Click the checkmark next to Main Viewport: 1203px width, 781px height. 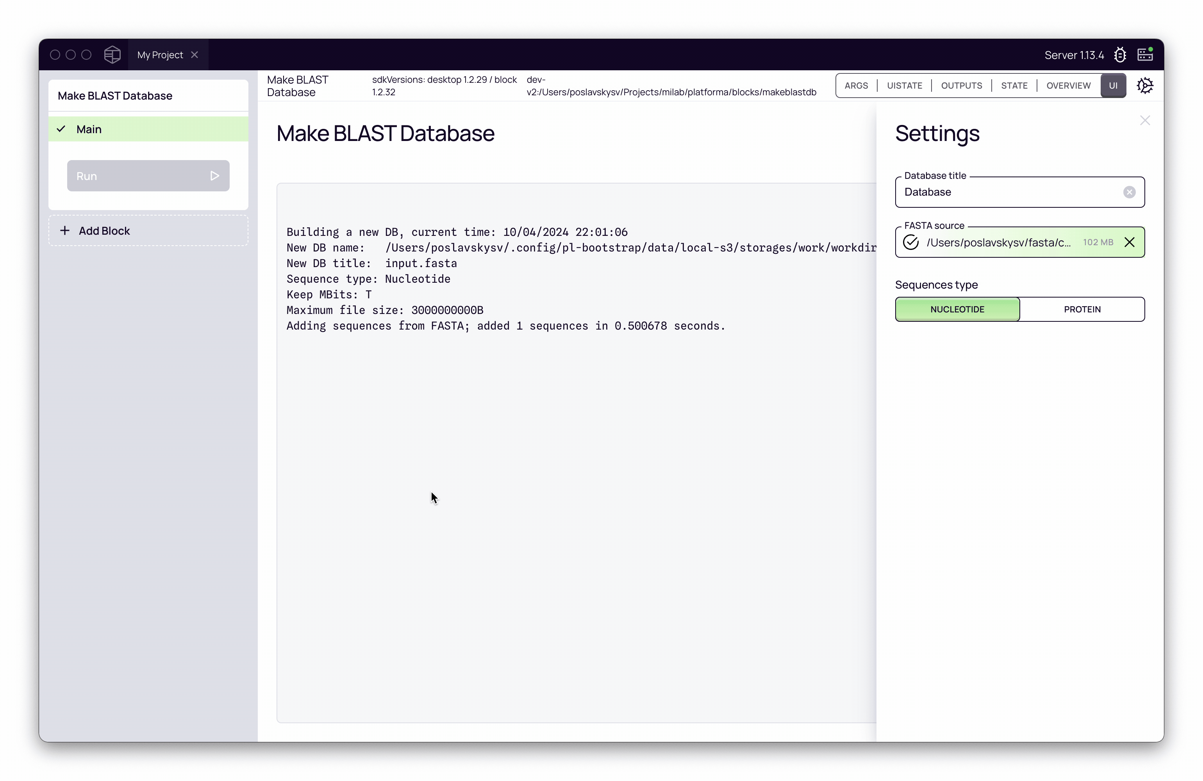[61, 129]
